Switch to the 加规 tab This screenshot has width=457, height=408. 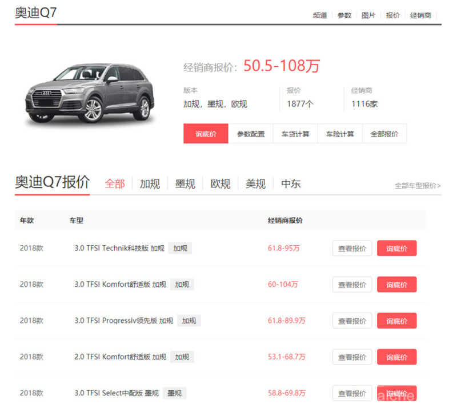coord(150,183)
